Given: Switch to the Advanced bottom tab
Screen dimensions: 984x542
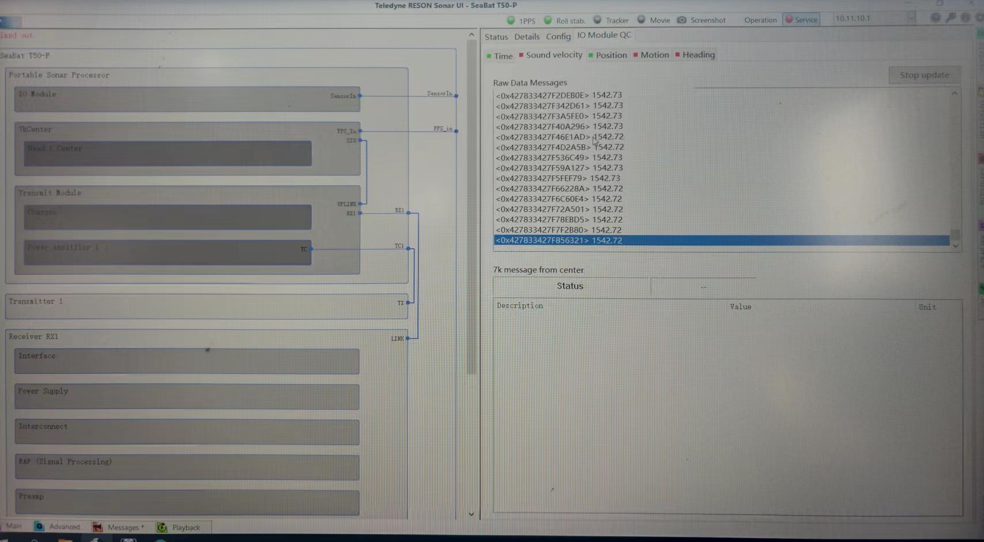Looking at the screenshot, I should [x=58, y=526].
